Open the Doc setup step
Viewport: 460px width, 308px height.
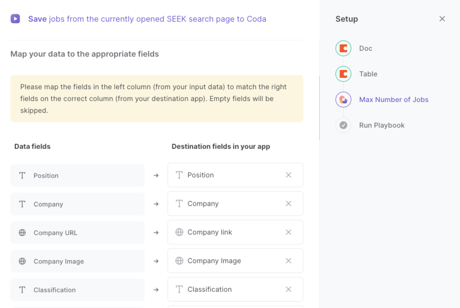[x=366, y=48]
